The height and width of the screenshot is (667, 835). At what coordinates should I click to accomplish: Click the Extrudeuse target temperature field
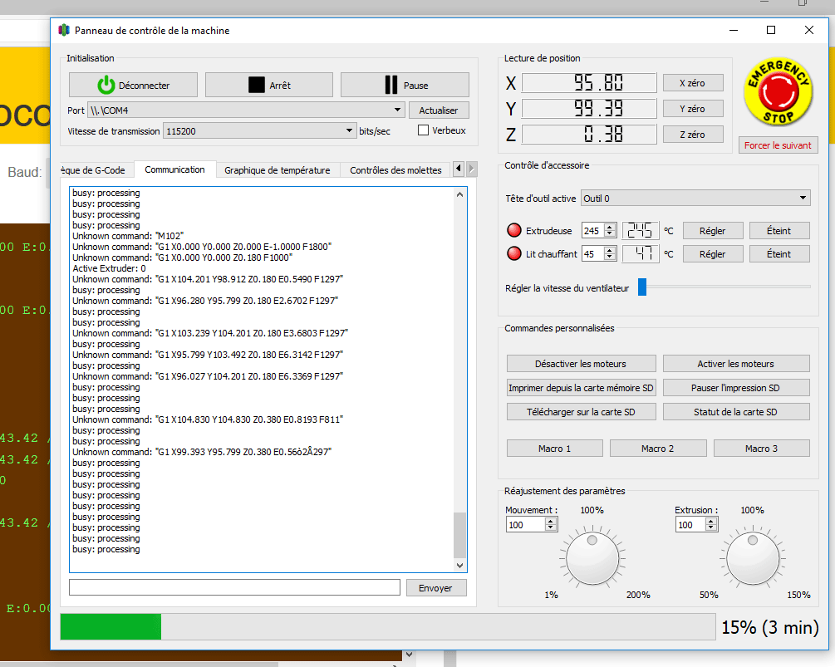tap(593, 230)
